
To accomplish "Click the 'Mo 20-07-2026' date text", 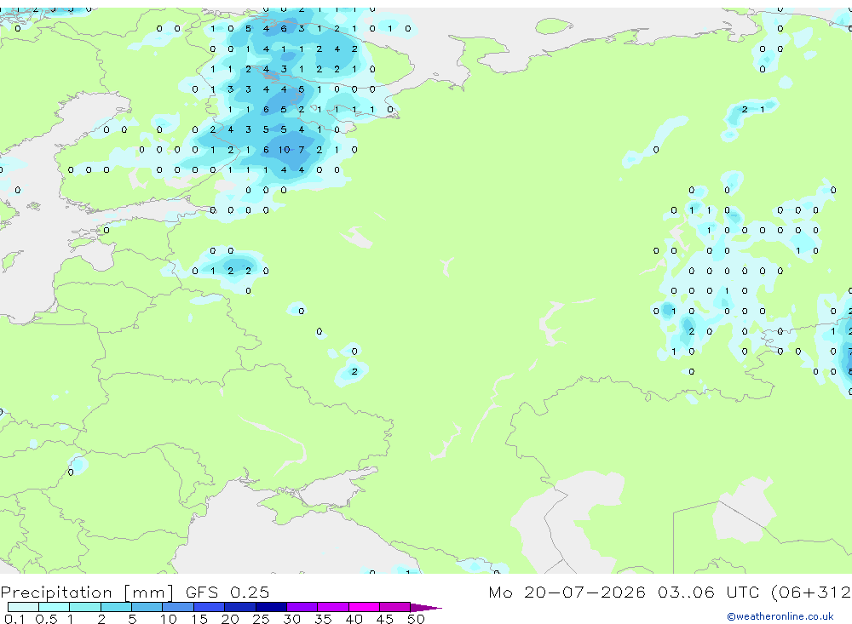I will tap(567, 592).
